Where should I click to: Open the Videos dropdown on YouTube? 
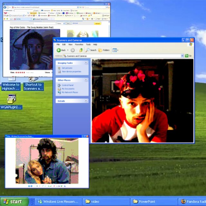pyautogui.click(x=61, y=23)
